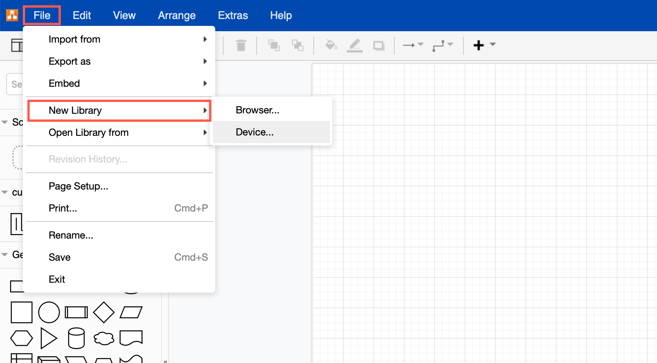The width and height of the screenshot is (657, 363).
Task: Click the Shadow toolbar icon
Action: (x=379, y=45)
